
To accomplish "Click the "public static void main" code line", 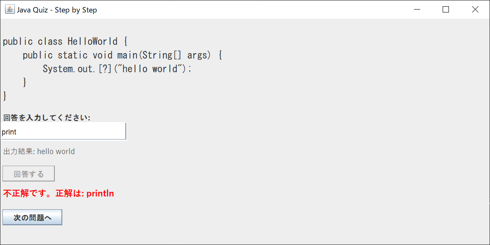I will click(122, 55).
